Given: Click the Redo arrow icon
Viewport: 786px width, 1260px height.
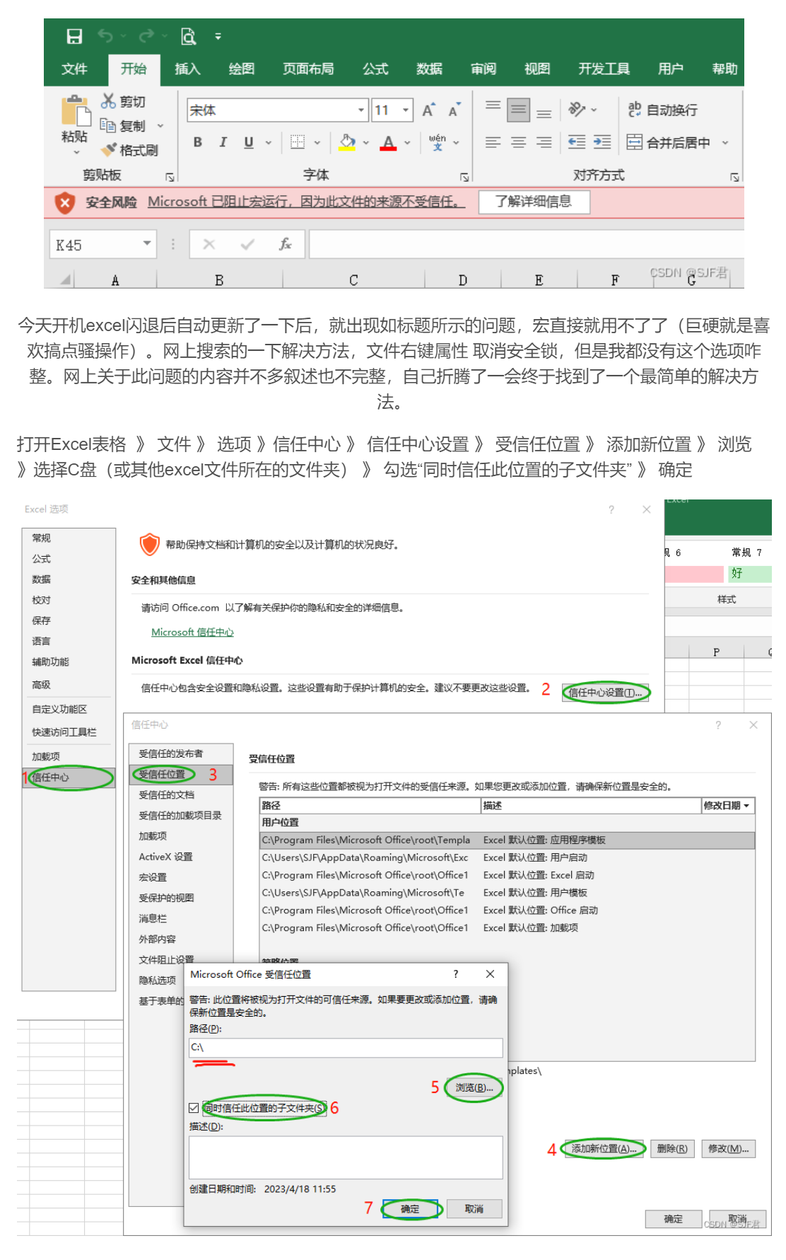Looking at the screenshot, I should click(146, 35).
